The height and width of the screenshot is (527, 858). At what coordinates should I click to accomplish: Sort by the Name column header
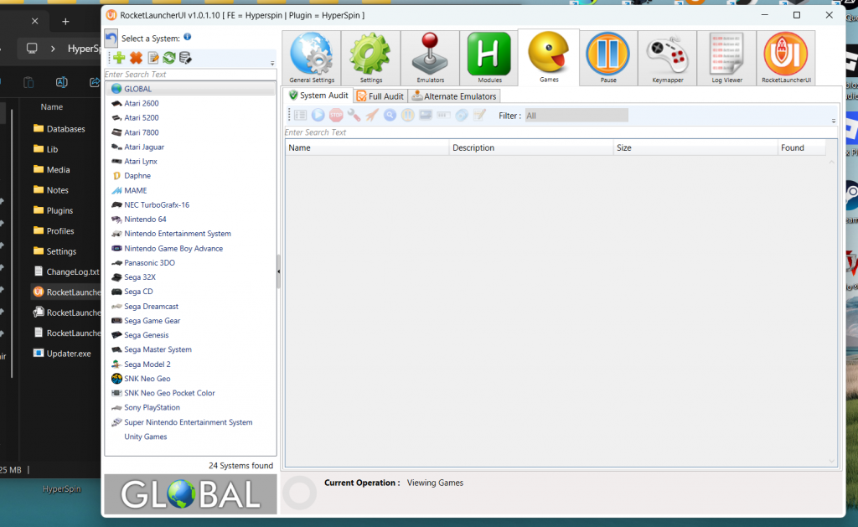[x=367, y=147]
